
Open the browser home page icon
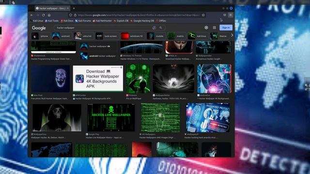click(x=49, y=15)
